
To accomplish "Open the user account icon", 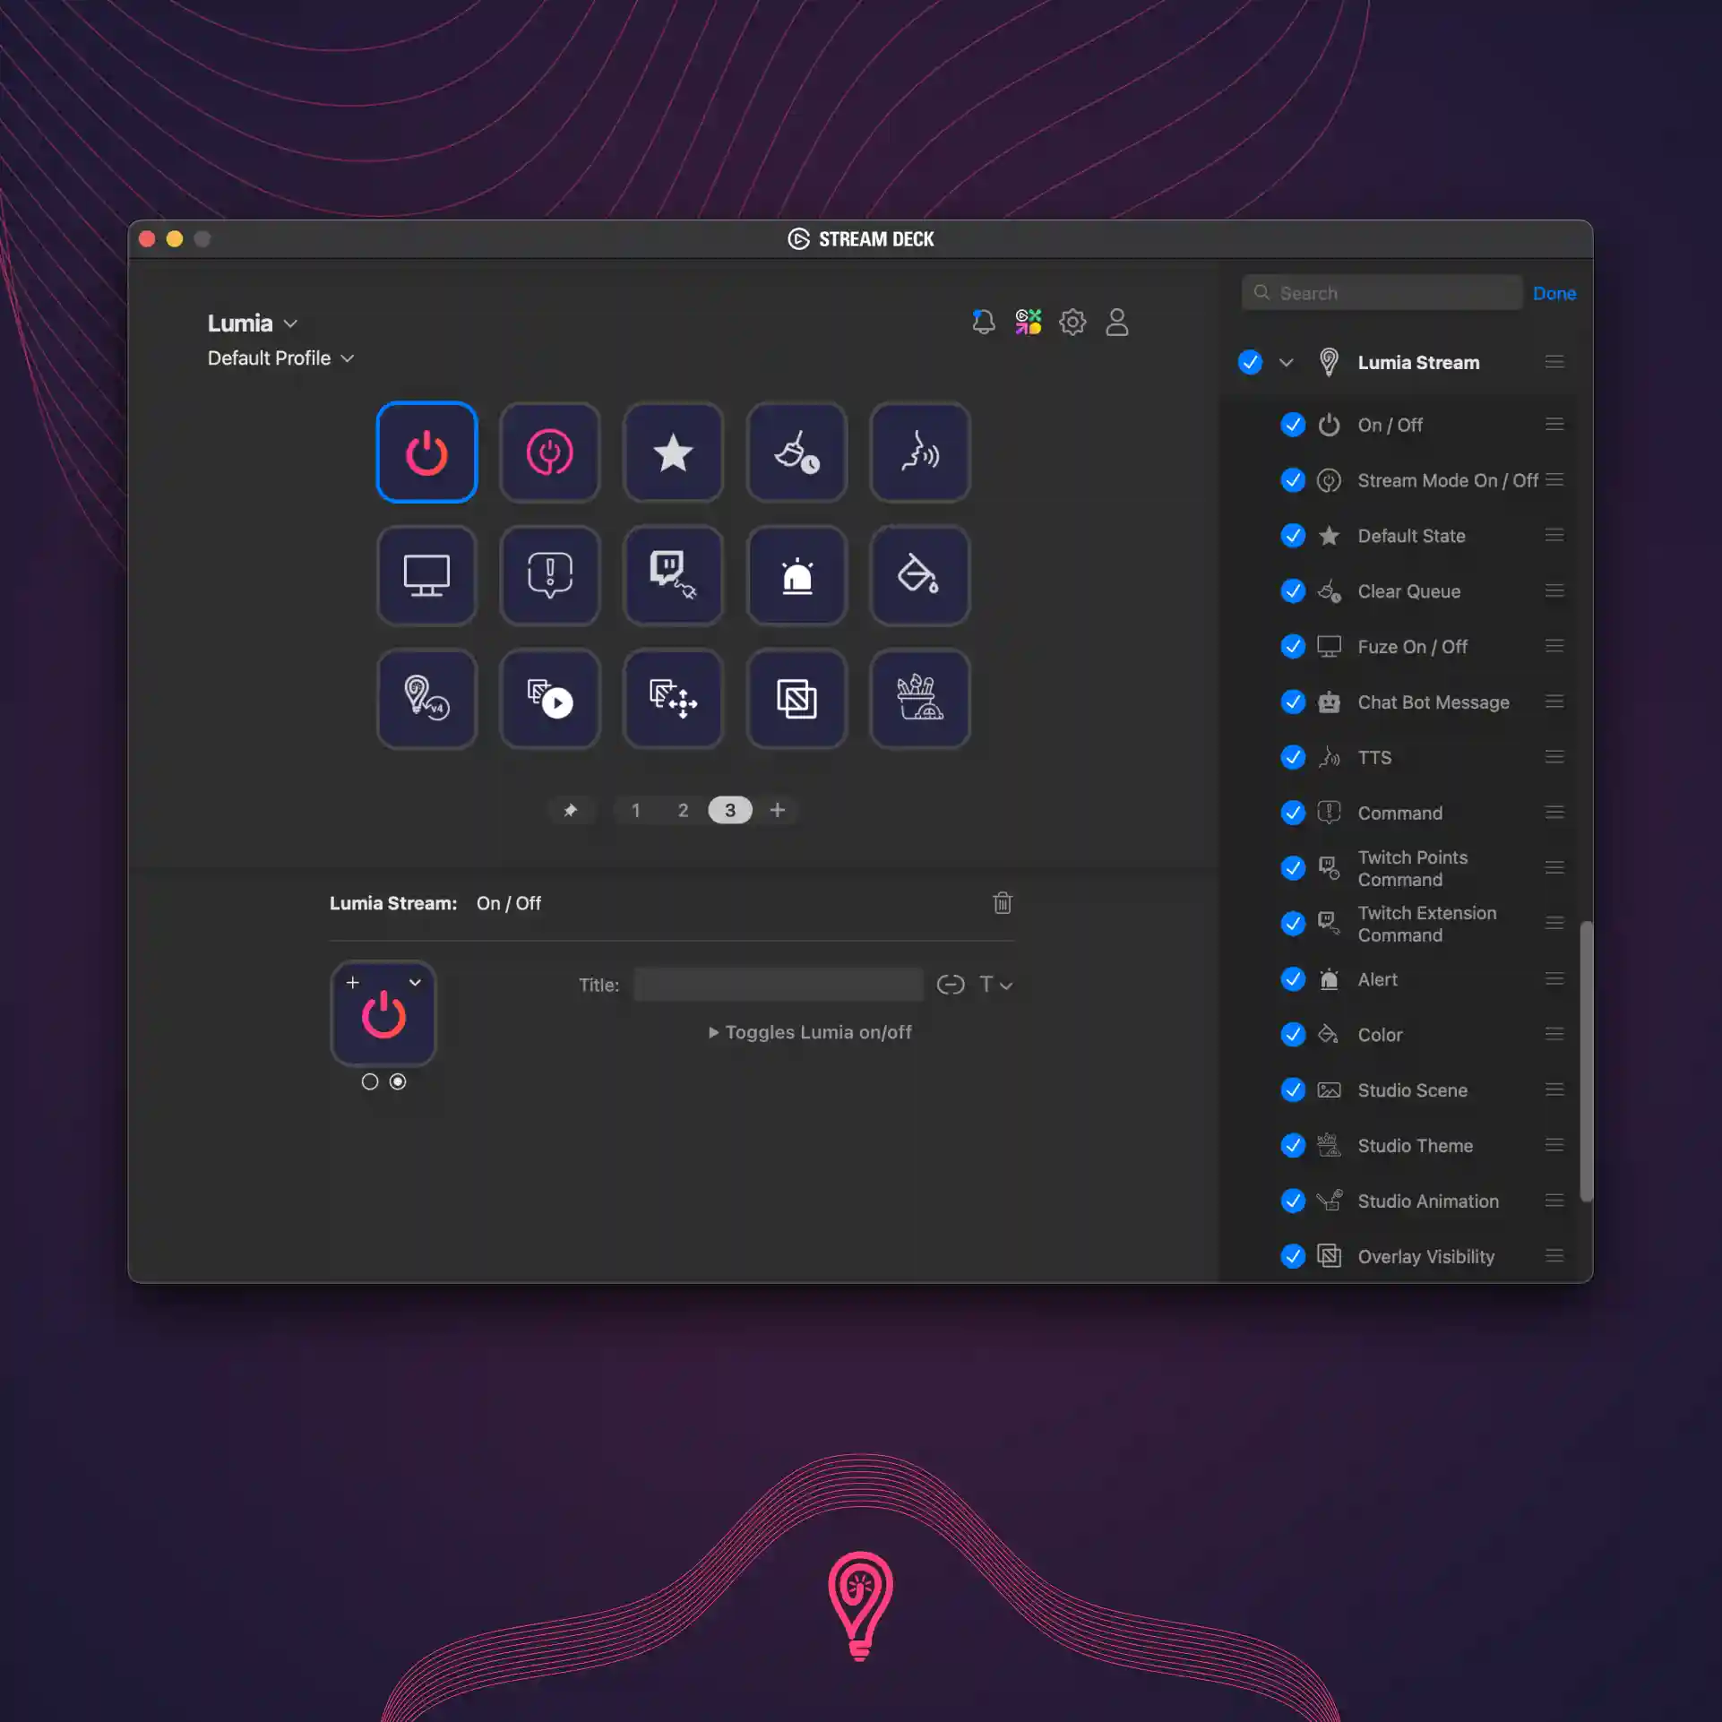I will pyautogui.click(x=1116, y=322).
